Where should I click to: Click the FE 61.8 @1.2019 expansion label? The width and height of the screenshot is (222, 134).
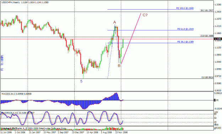point(185,29)
